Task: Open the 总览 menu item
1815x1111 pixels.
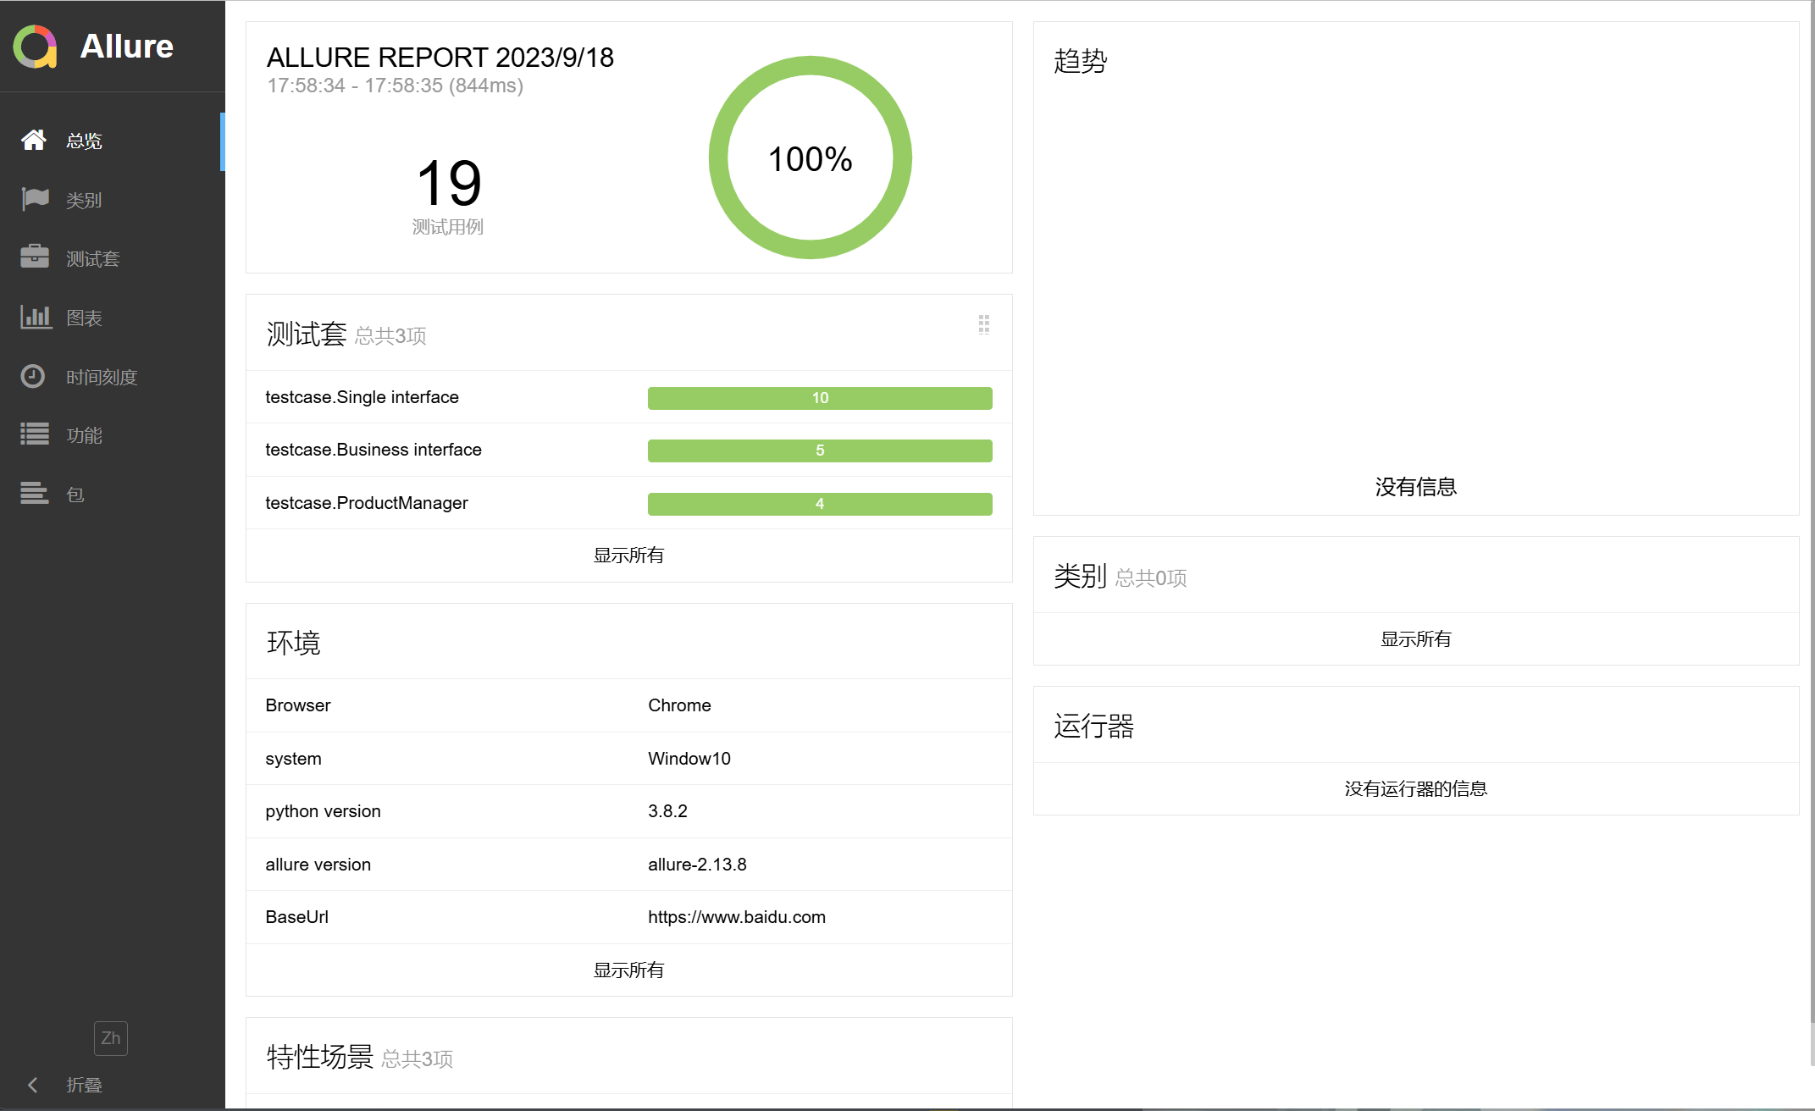Action: coord(113,141)
